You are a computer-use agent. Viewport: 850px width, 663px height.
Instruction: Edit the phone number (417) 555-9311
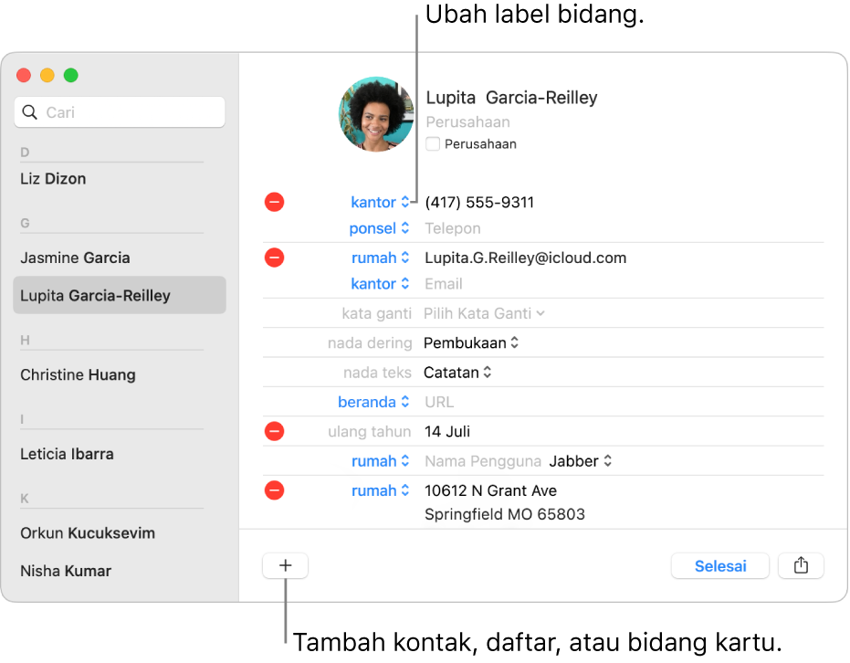pos(479,202)
